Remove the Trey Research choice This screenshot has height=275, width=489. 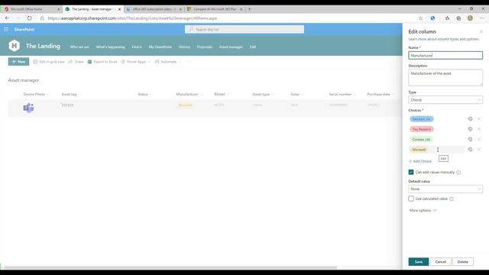[x=479, y=129]
